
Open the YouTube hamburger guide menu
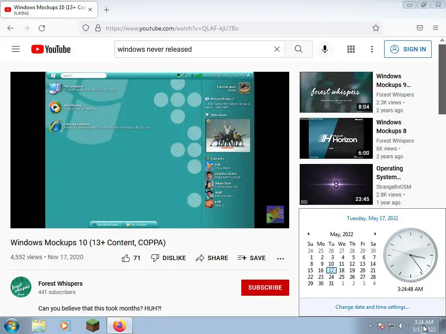(16, 49)
